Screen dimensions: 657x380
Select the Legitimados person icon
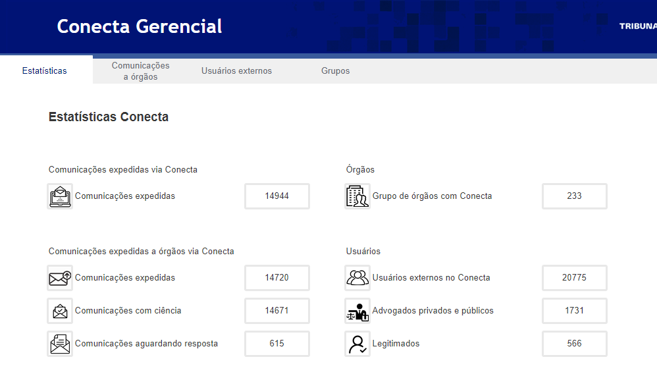click(357, 343)
